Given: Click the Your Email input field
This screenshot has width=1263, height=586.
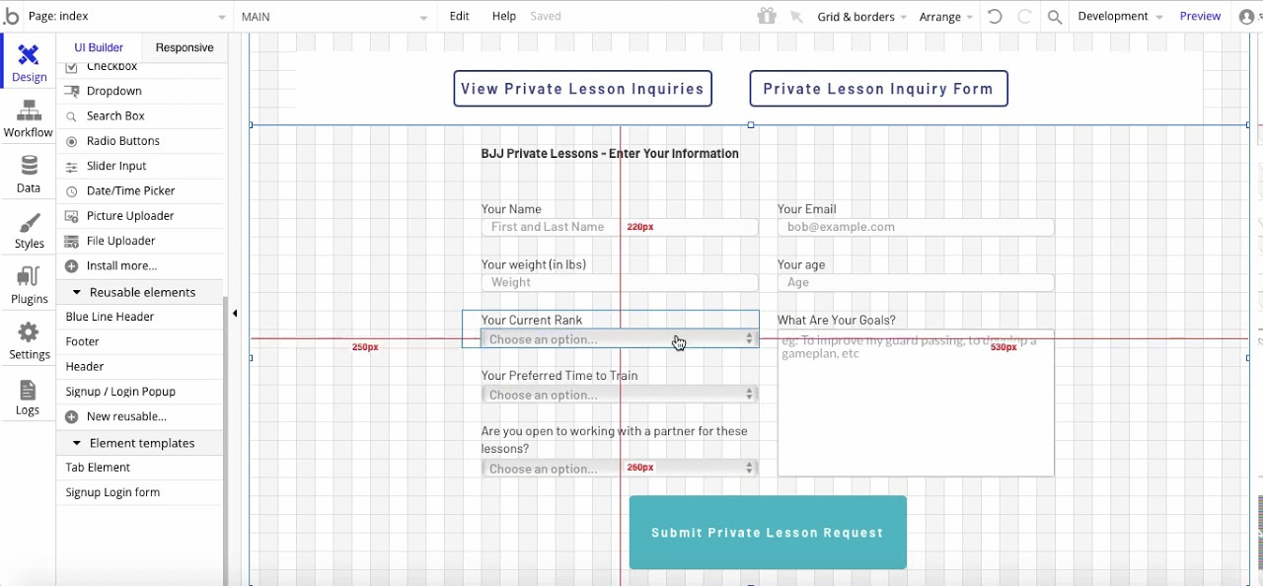Looking at the screenshot, I should tap(916, 227).
